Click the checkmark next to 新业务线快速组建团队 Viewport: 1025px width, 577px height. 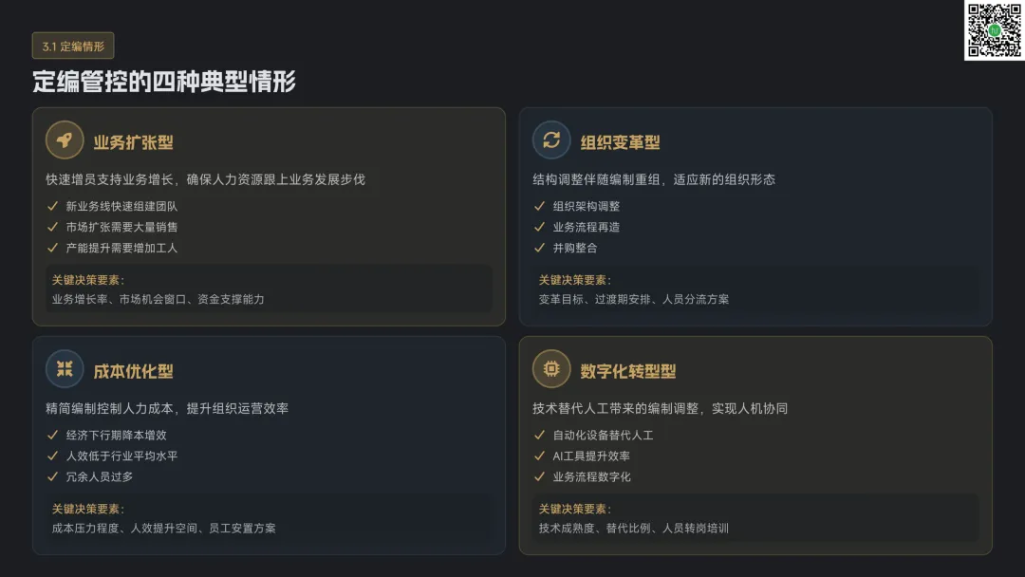pos(53,206)
